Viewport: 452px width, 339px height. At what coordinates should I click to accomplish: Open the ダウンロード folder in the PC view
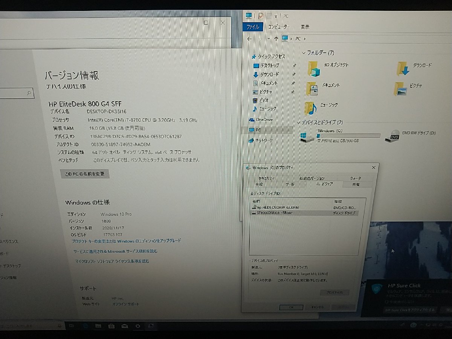403,68
